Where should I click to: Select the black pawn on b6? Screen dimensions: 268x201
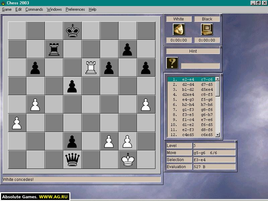35,68
